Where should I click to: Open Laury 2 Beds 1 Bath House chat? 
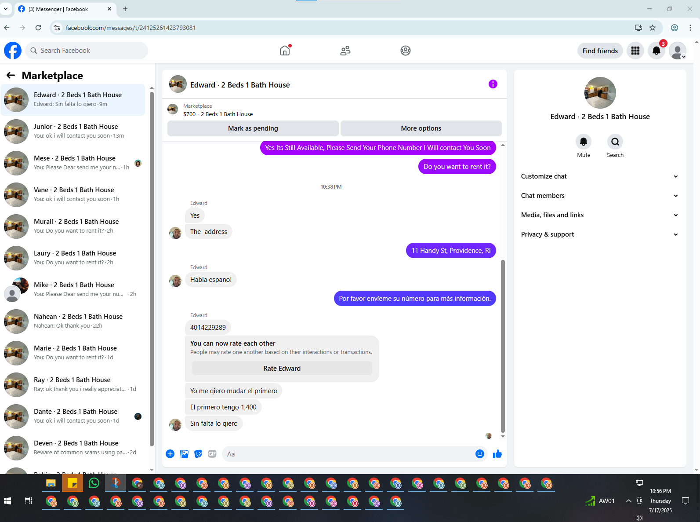73,258
